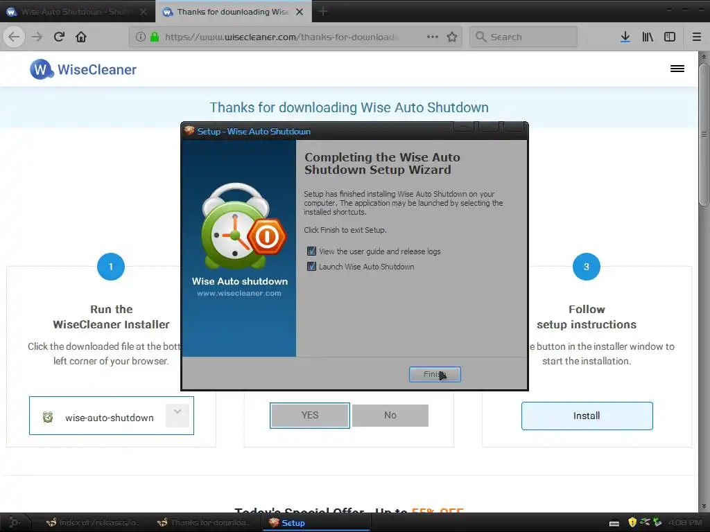Switch to the first Wise Auto Shutdown tab
This screenshot has height=532, width=710.
point(77,12)
